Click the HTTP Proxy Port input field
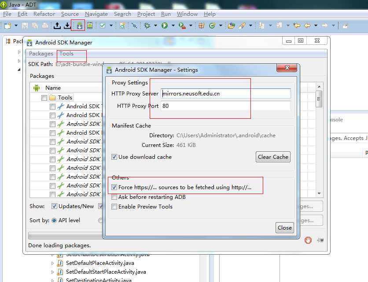Viewport: 368px width, 282px height. pos(226,106)
